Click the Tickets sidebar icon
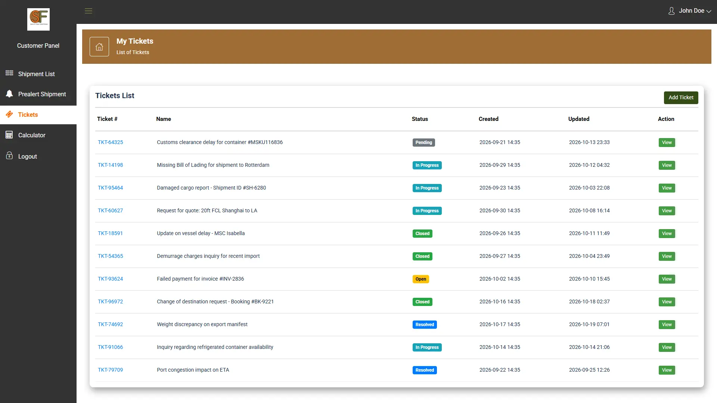 (9, 114)
